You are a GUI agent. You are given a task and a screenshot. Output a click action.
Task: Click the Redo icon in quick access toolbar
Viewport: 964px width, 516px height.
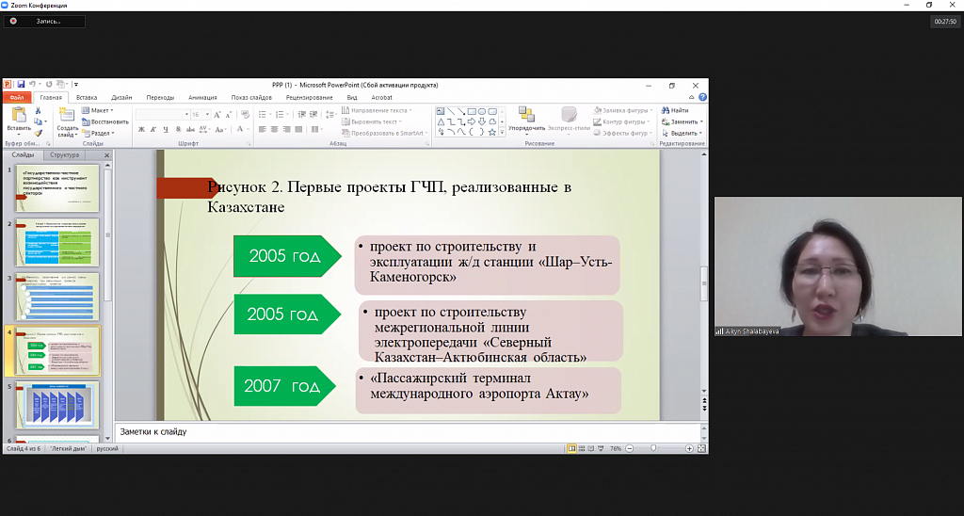point(49,84)
